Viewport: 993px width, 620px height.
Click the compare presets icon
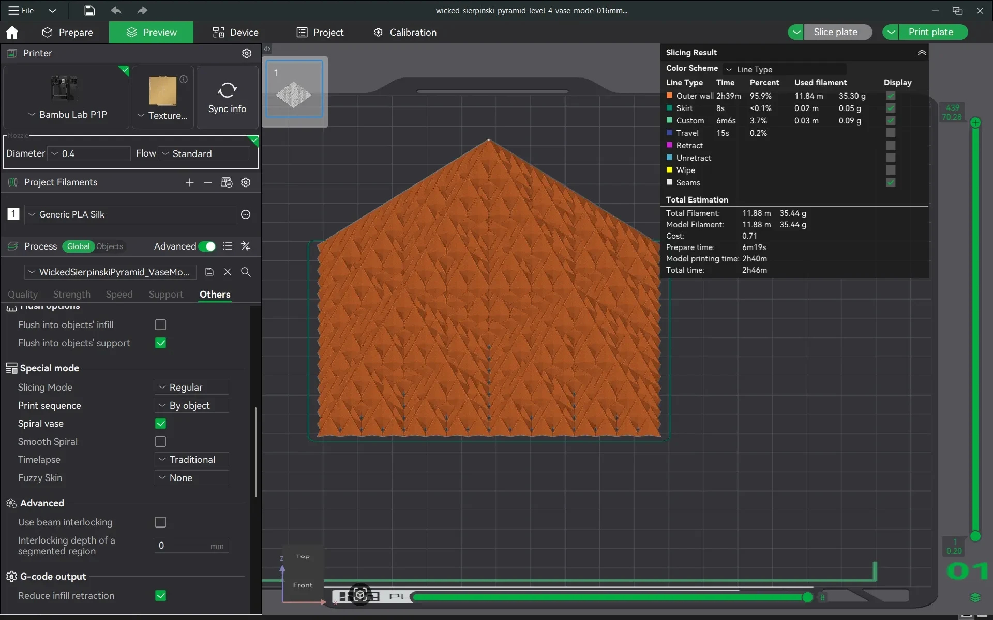coord(246,246)
